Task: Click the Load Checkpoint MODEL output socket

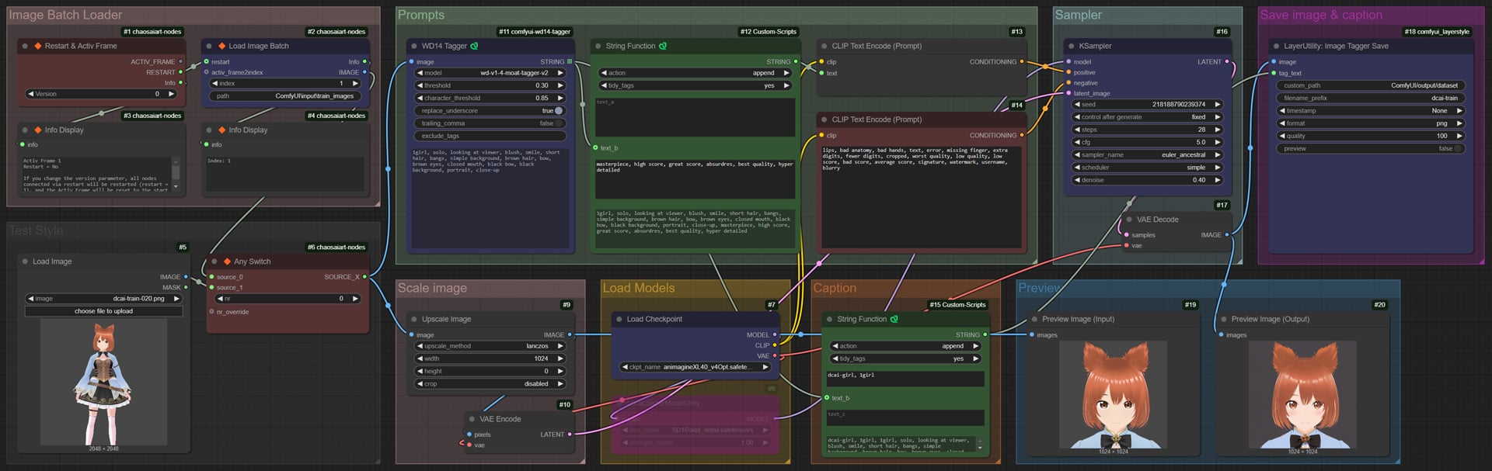Action: pos(775,334)
